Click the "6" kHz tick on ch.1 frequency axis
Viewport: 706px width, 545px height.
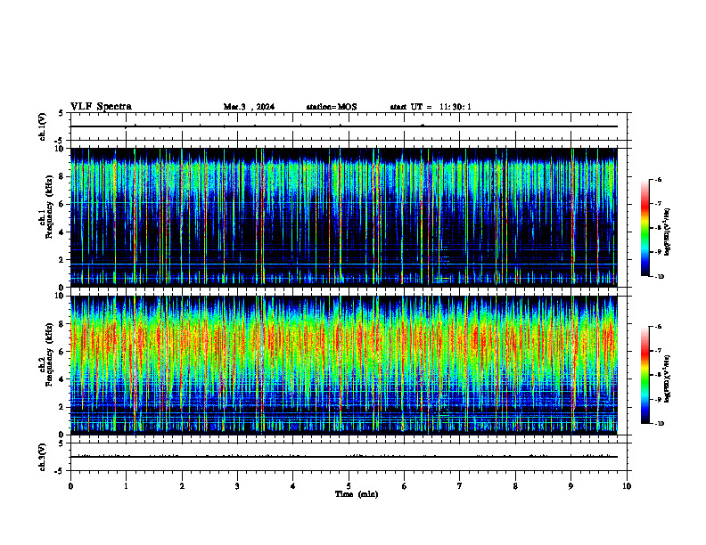pyautogui.click(x=62, y=204)
